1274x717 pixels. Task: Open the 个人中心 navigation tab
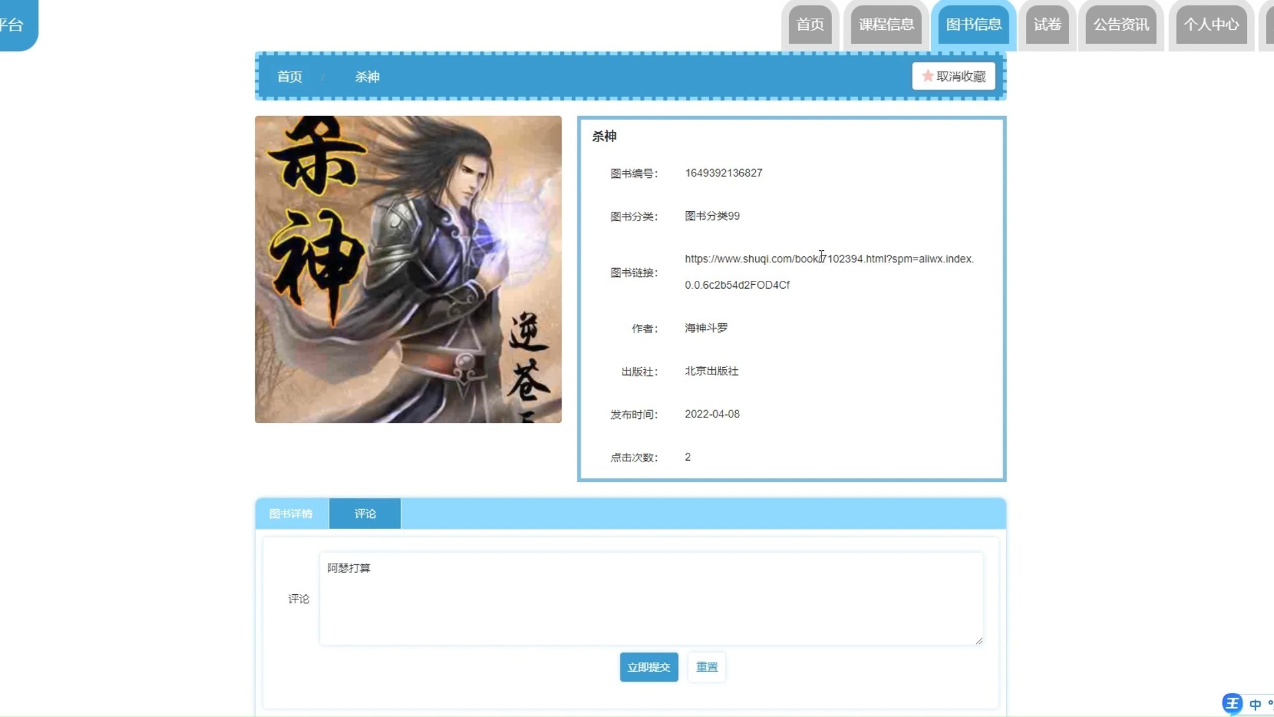click(x=1211, y=25)
